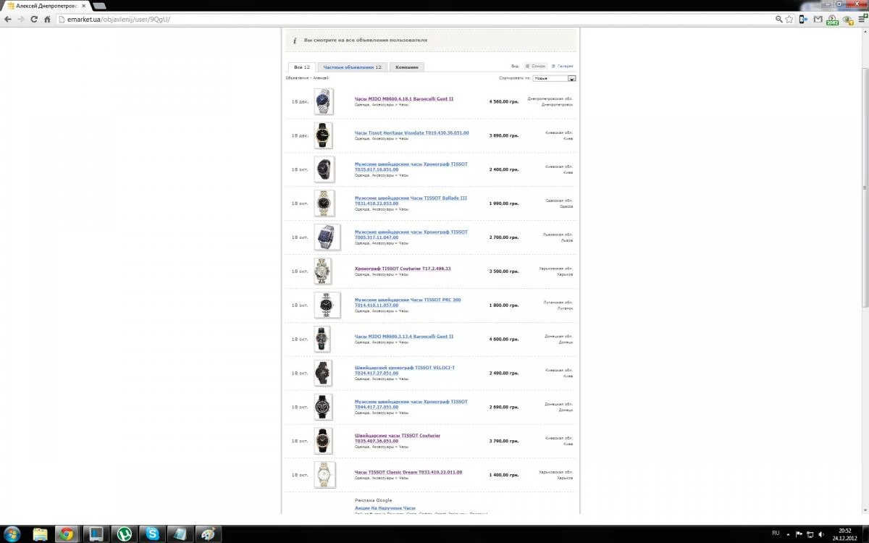This screenshot has width=869, height=543.
Task: Open 'Швейцарский хронограф TISSOT VELOCI-T' listing
Action: click(405, 370)
